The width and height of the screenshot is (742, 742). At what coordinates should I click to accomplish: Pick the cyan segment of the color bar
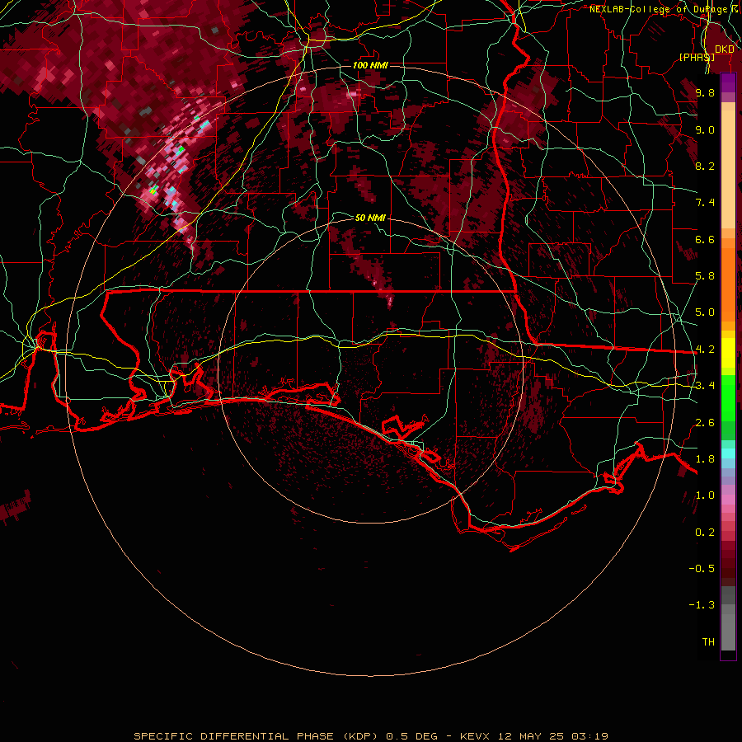tap(728, 453)
